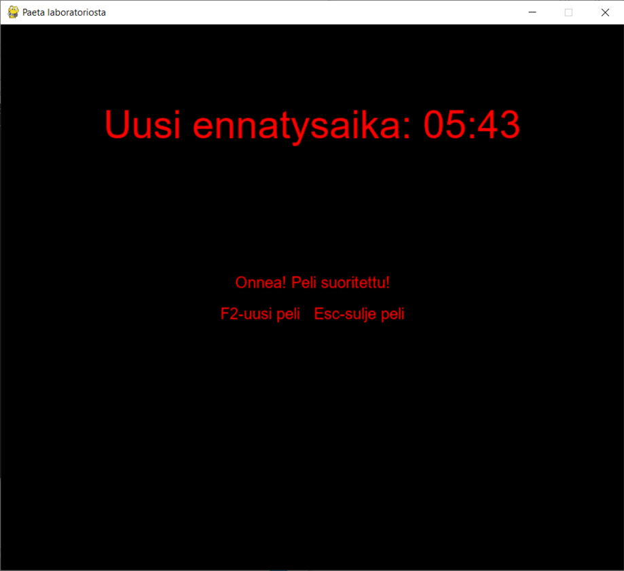Viewport: 624px width, 571px height.
Task: Click the word 'ennatysaika:' in the heading
Action: click(300, 126)
